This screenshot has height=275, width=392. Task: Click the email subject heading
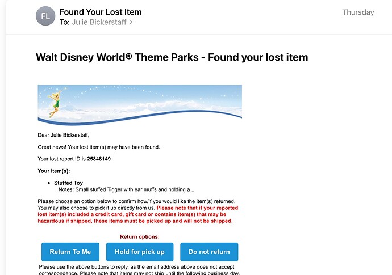click(x=172, y=57)
